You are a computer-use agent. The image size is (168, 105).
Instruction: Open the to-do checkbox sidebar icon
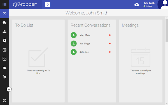coord(4,59)
